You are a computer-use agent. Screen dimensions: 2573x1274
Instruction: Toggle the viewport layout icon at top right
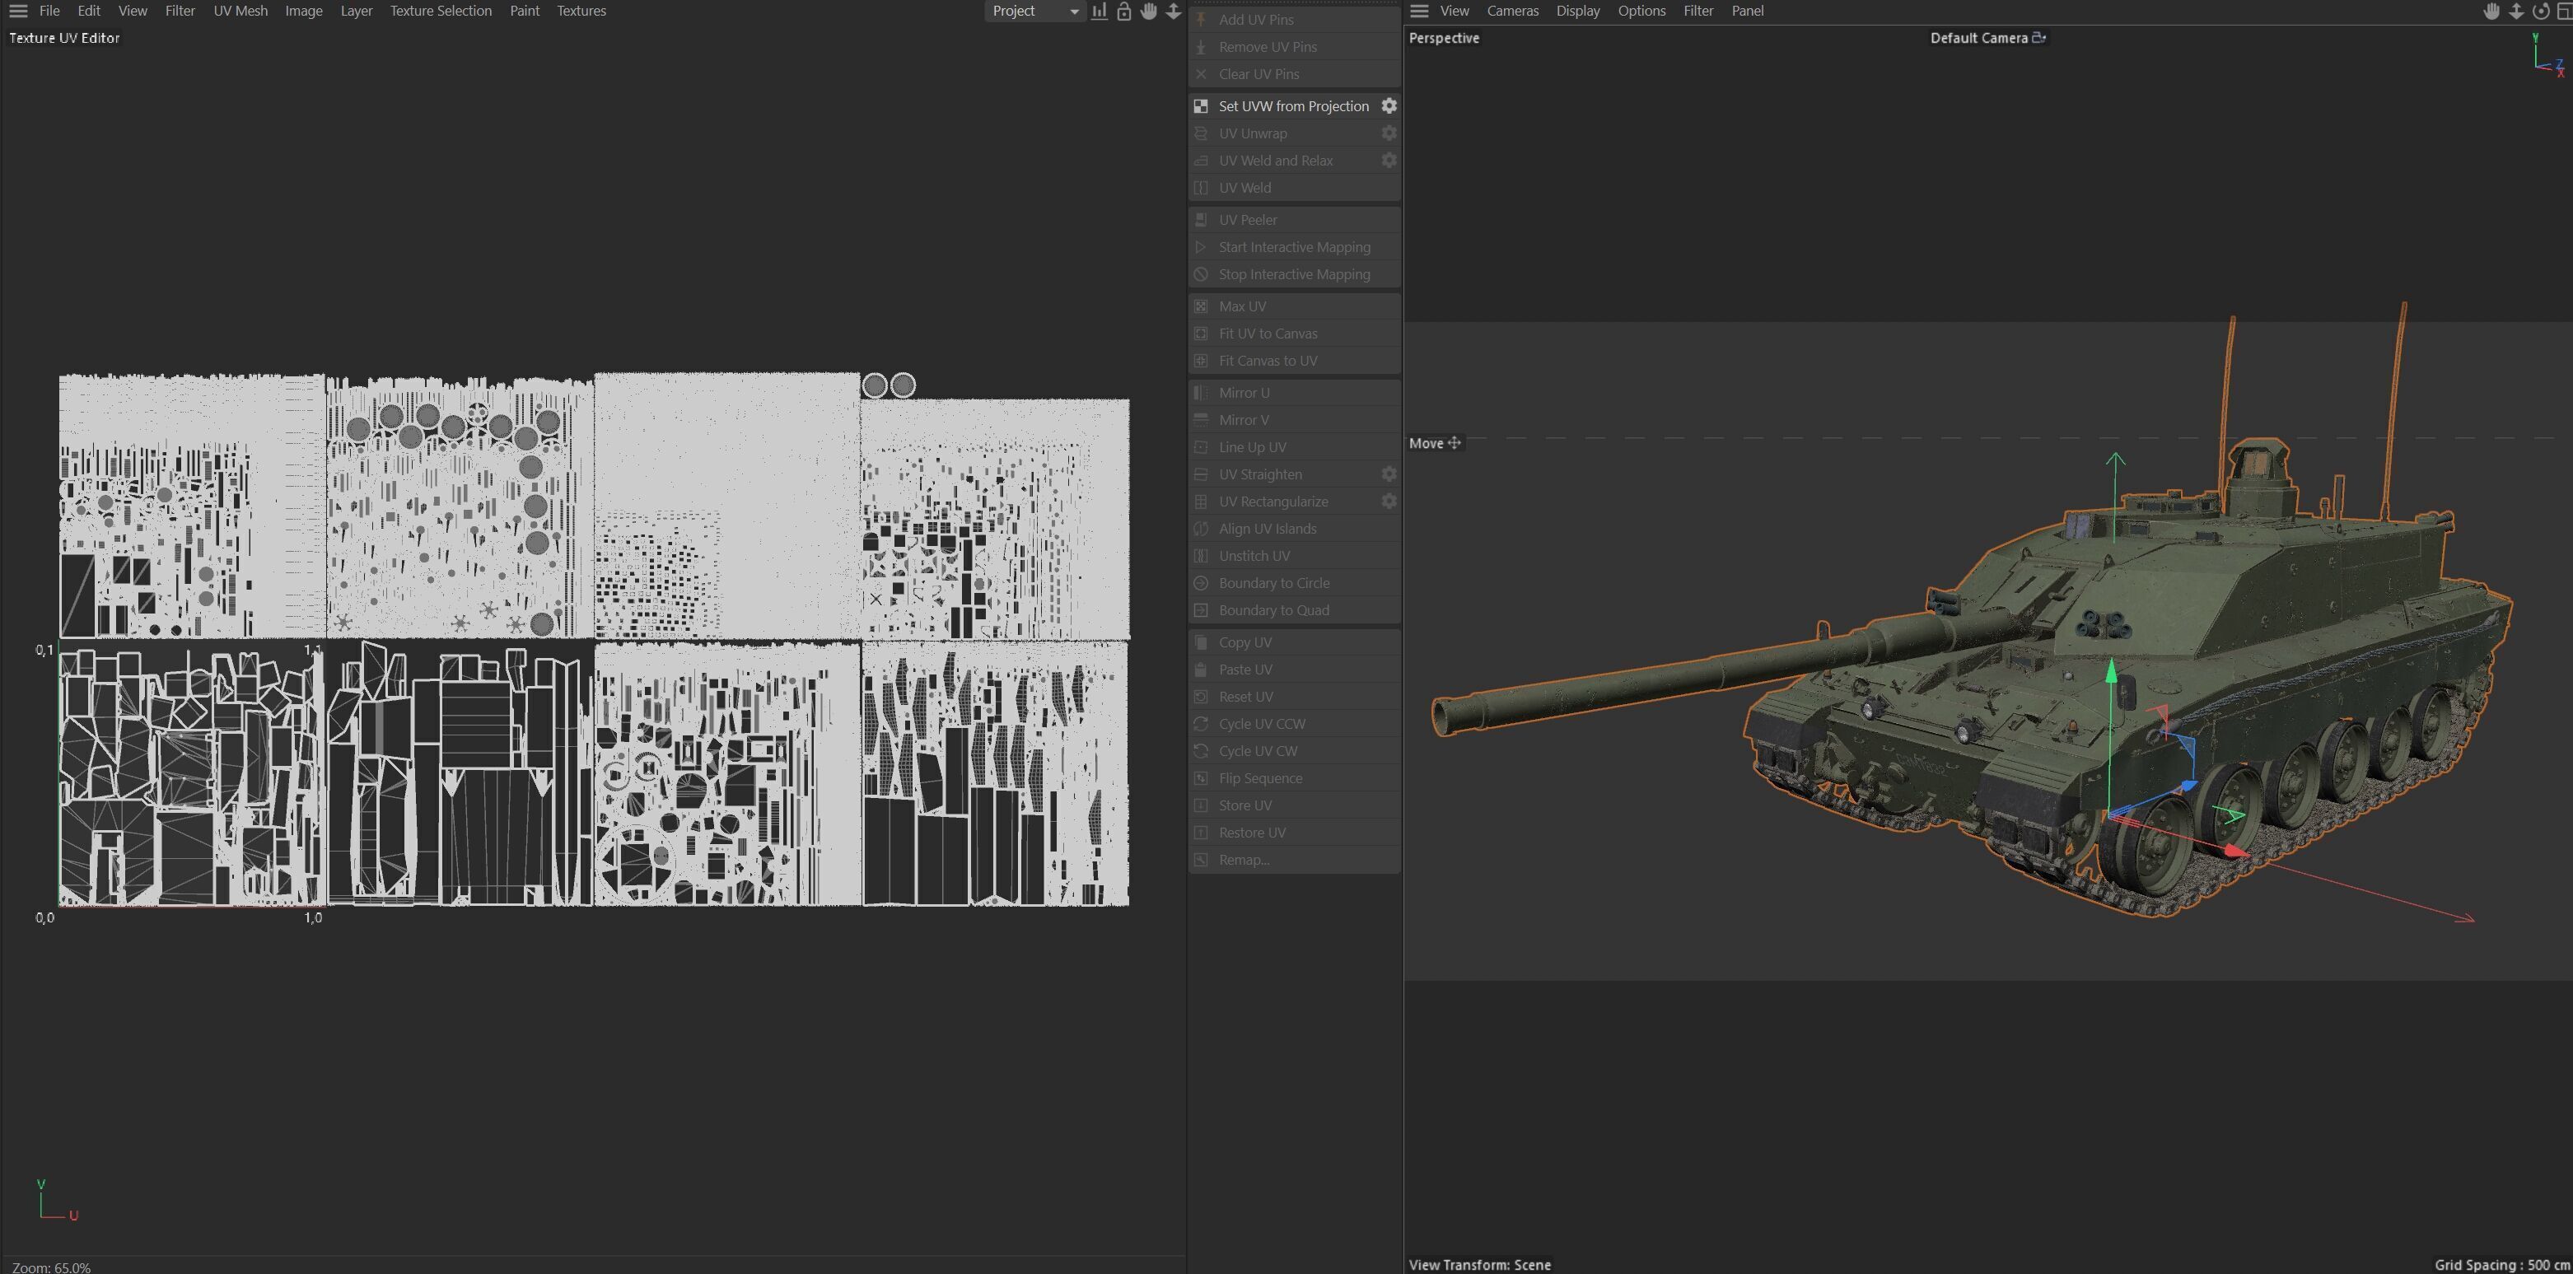pos(2564,11)
